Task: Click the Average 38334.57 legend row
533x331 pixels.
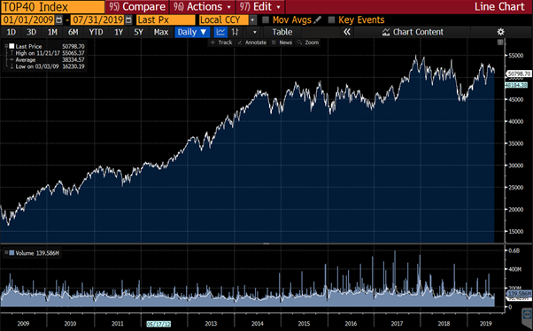Action: tap(47, 60)
